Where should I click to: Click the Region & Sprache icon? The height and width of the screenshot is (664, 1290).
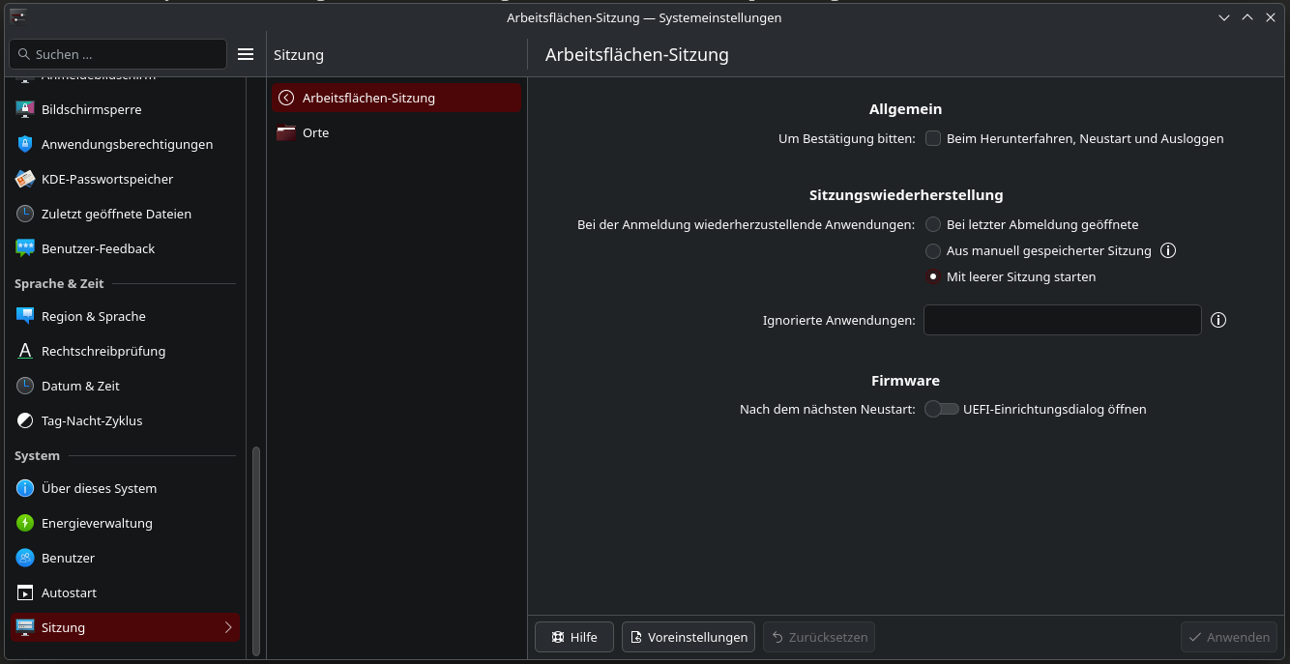[x=25, y=316]
